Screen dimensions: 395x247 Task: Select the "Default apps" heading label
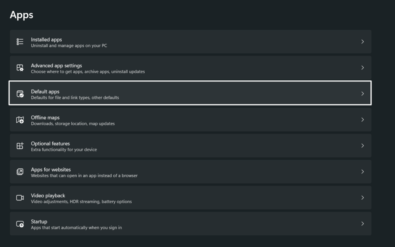coord(45,91)
